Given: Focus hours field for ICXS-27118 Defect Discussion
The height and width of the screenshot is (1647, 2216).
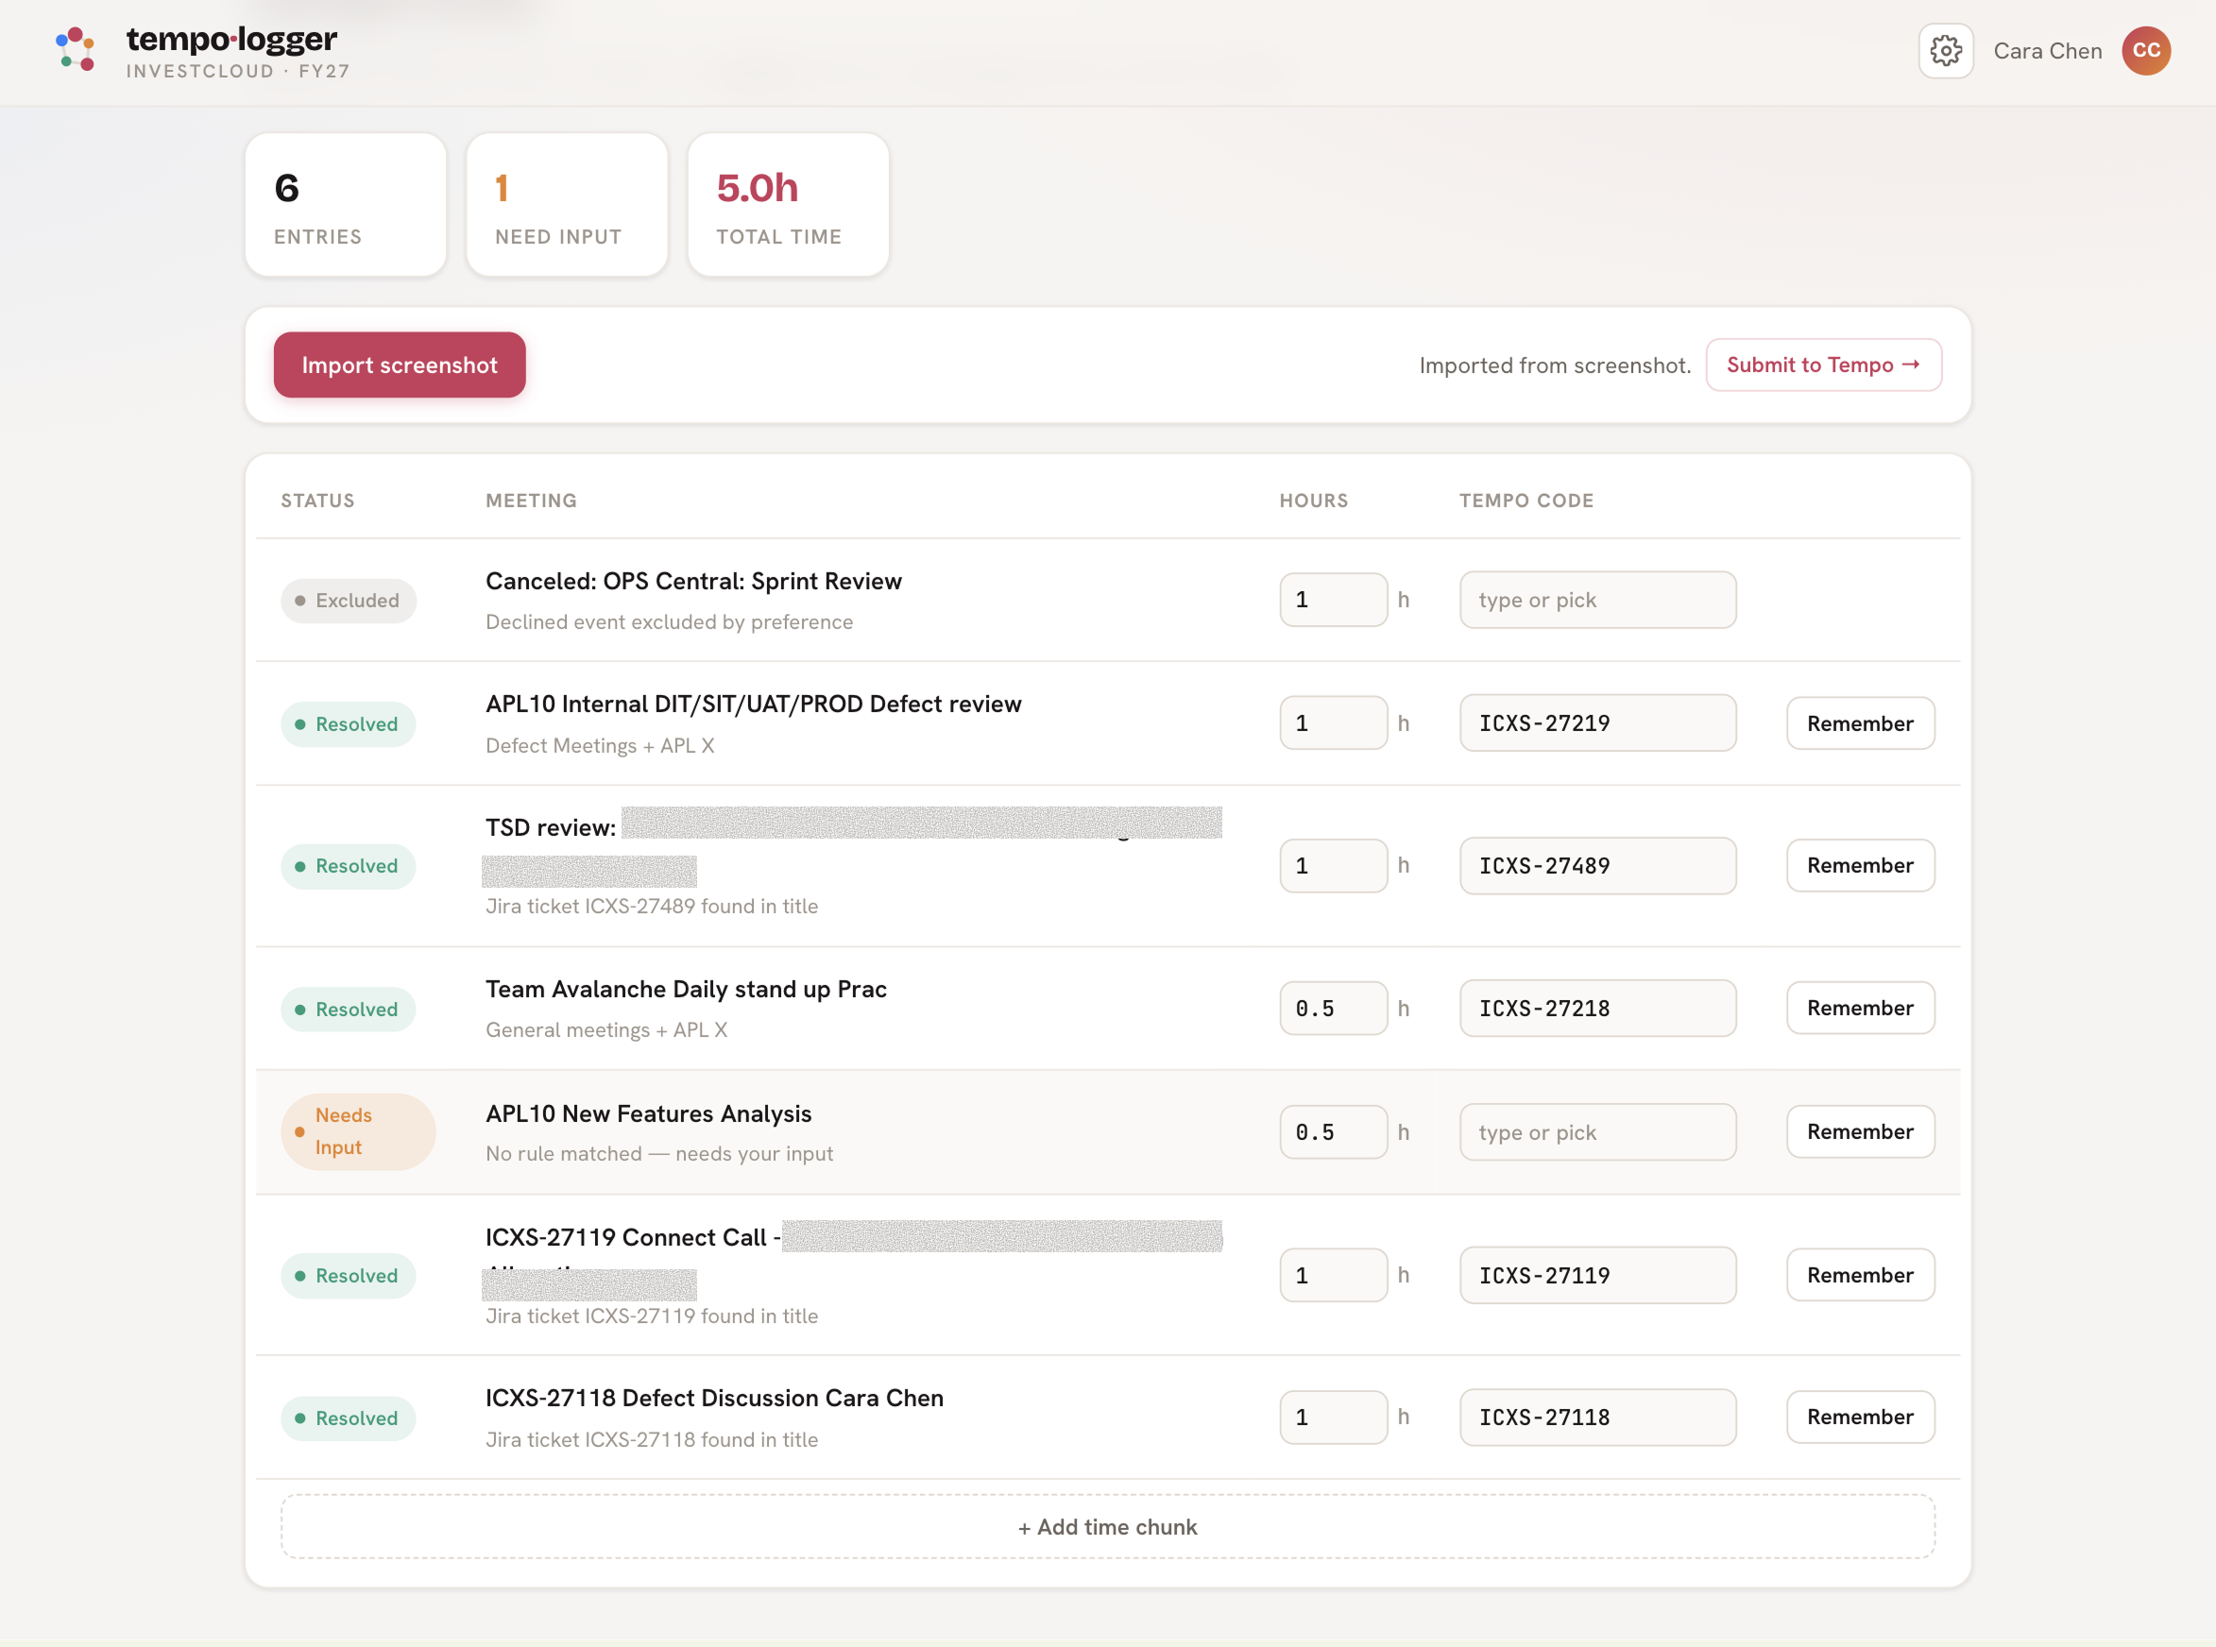Looking at the screenshot, I should point(1333,1417).
